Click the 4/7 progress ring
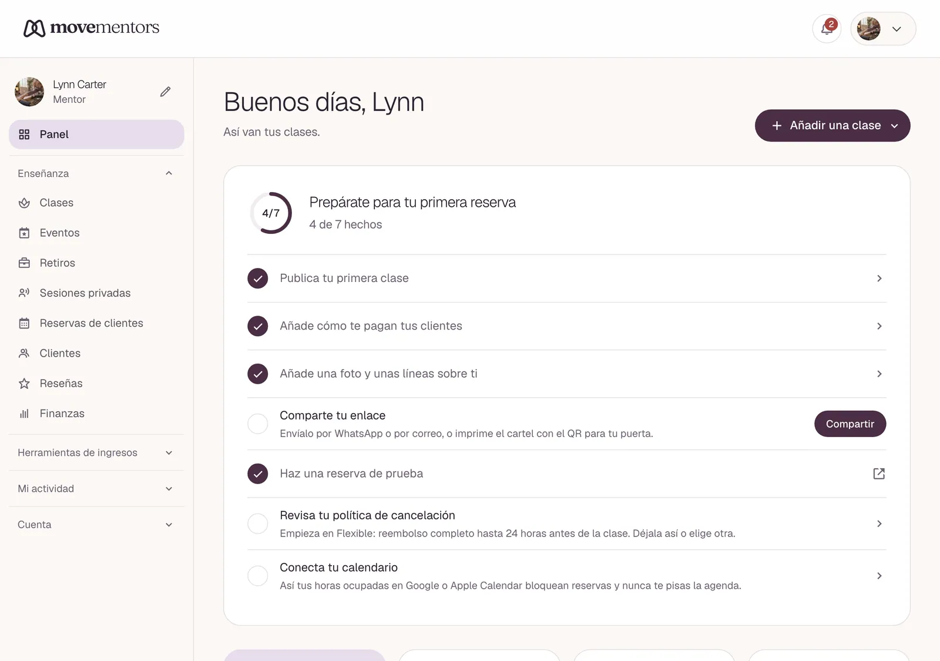Viewport: 940px width, 661px height. pos(271,213)
